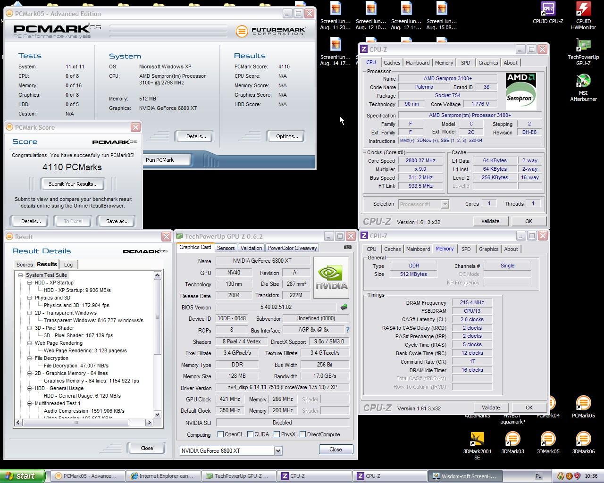Collapse the HDD - XP Startup node
The height and width of the screenshot is (483, 604).
[30, 283]
